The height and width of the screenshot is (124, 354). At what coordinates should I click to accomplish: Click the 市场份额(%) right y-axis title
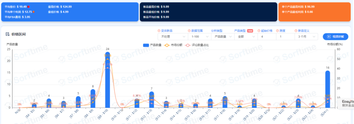click(x=335, y=44)
